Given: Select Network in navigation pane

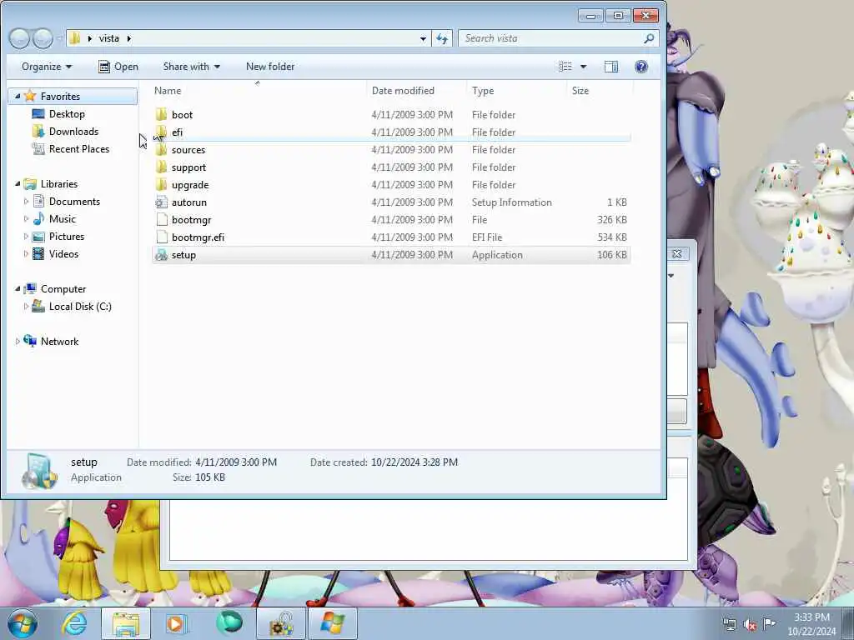Looking at the screenshot, I should pyautogui.click(x=59, y=341).
